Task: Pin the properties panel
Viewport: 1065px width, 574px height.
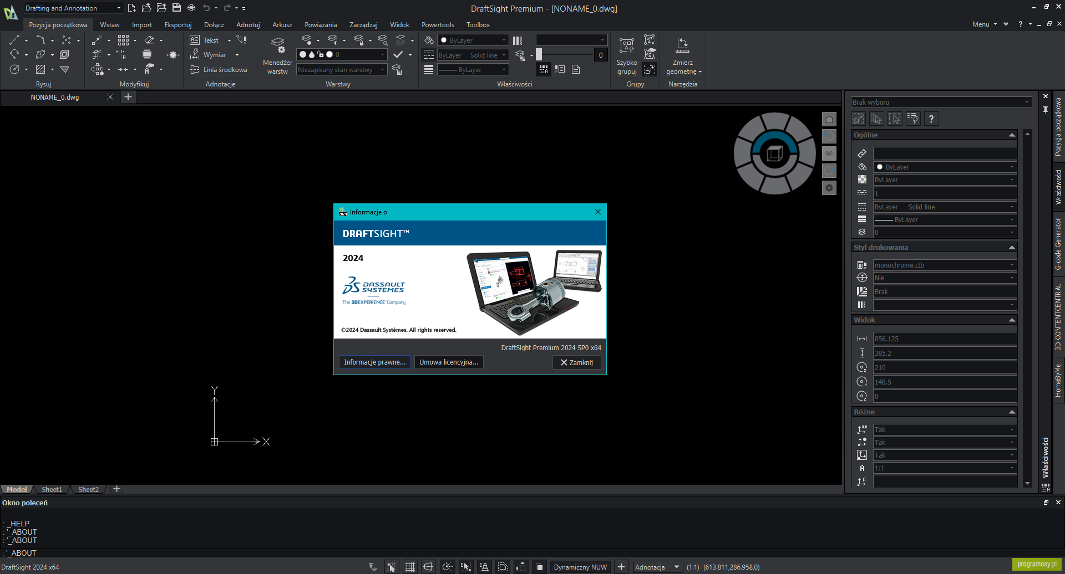Action: [x=1046, y=110]
